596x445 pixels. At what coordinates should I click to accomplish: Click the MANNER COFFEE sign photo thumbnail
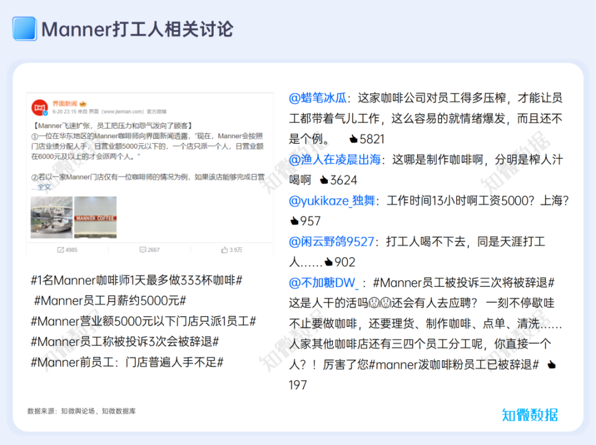[95, 217]
